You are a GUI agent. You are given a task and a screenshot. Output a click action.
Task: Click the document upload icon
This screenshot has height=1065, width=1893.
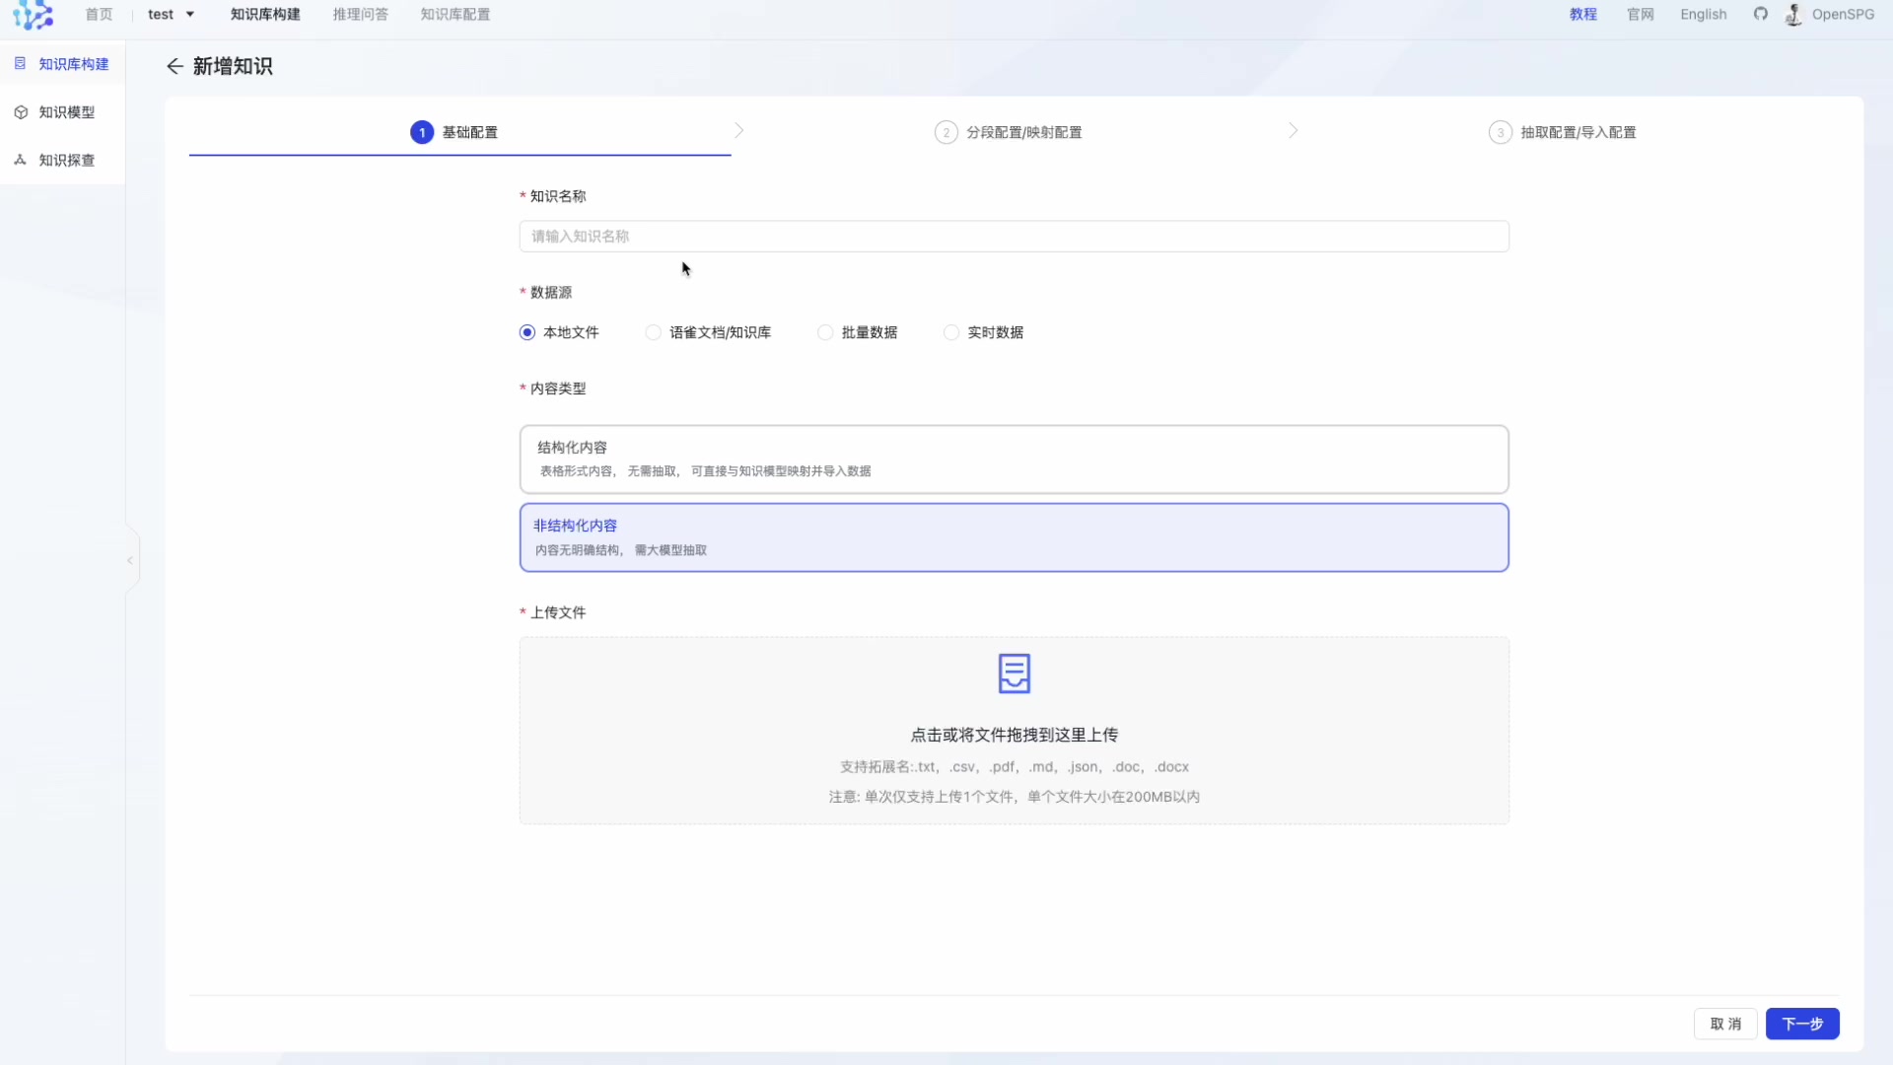tap(1014, 674)
